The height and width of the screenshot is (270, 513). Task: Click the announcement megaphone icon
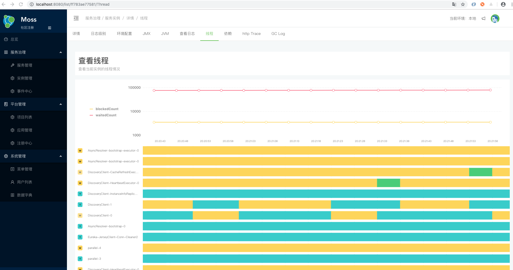click(483, 18)
